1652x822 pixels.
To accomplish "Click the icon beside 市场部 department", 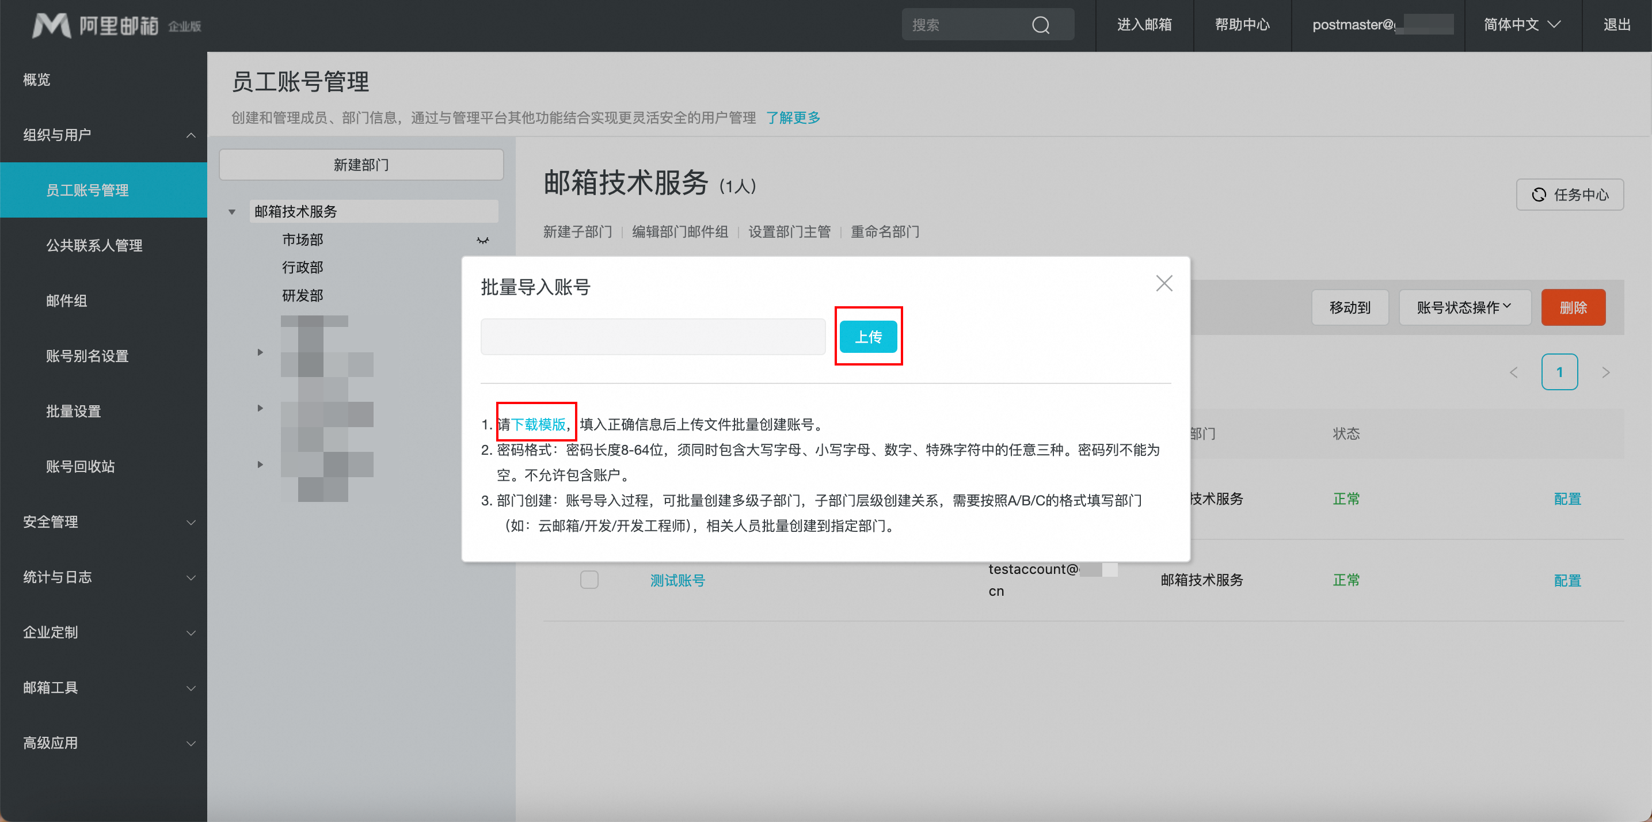I will click(x=482, y=241).
